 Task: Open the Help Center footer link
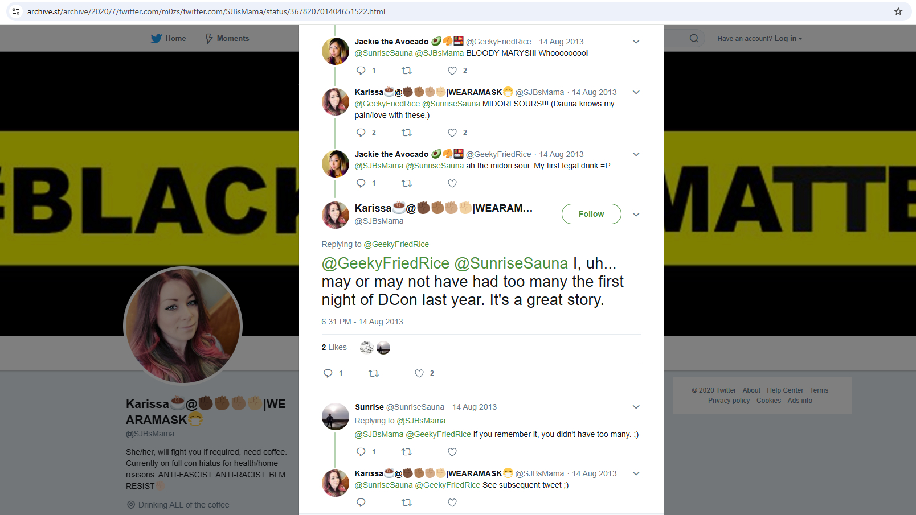[x=785, y=390]
